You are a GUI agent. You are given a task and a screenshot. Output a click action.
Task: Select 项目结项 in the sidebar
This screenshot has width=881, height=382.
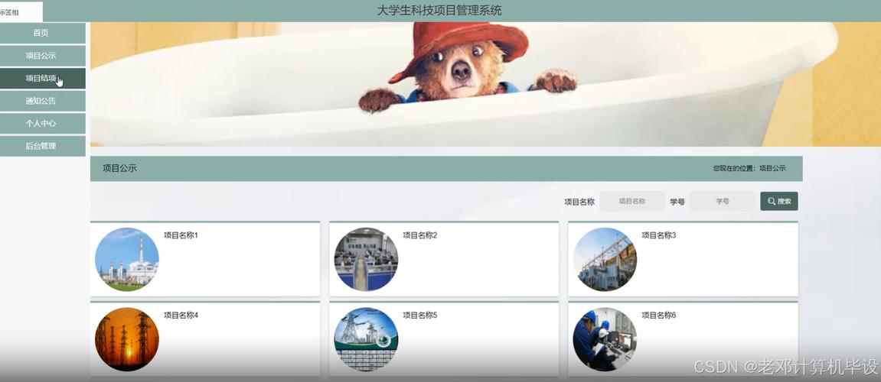[x=42, y=78]
